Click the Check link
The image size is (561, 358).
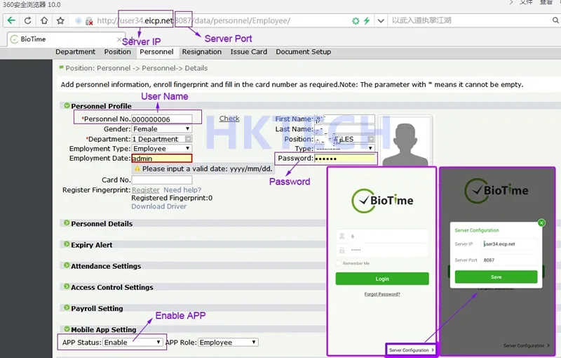229,119
